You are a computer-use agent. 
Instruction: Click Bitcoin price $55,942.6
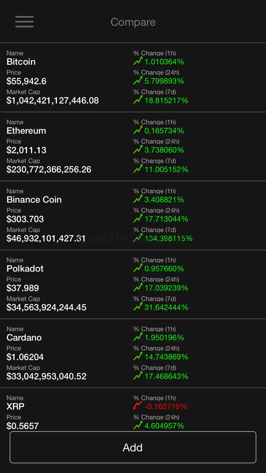[x=27, y=81]
